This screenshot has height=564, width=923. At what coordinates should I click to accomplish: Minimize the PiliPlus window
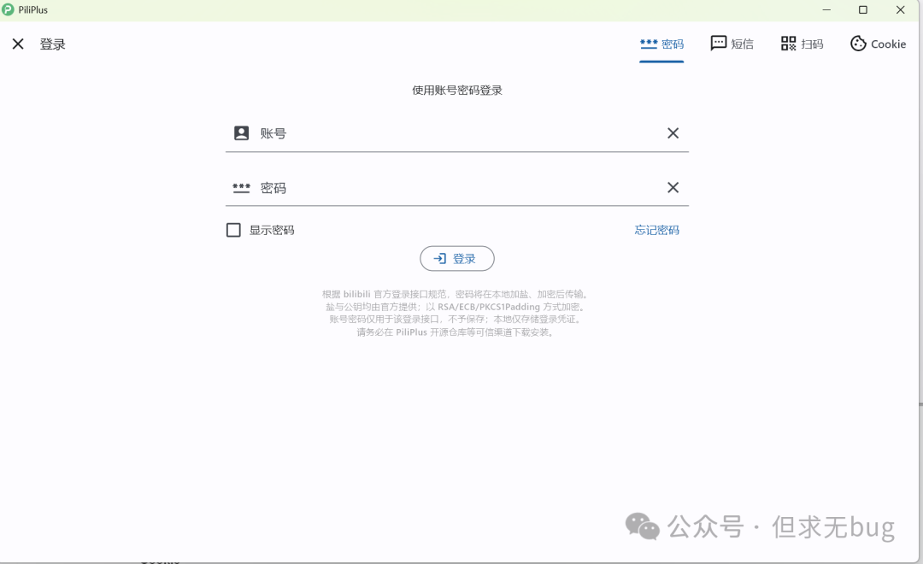click(x=826, y=10)
